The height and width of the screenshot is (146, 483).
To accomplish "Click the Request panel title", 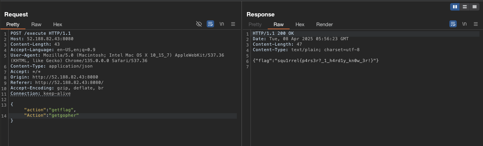I will [x=16, y=14].
